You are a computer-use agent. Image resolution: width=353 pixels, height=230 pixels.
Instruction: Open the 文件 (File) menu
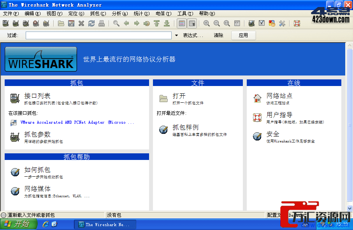click(x=11, y=14)
